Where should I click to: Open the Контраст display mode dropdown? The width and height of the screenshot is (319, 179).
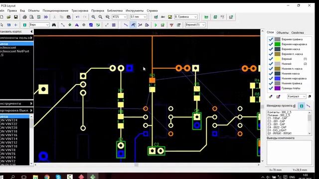pos(304,96)
